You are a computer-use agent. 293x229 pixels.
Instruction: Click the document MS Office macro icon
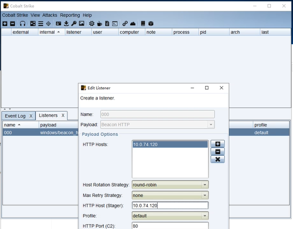point(107,24)
